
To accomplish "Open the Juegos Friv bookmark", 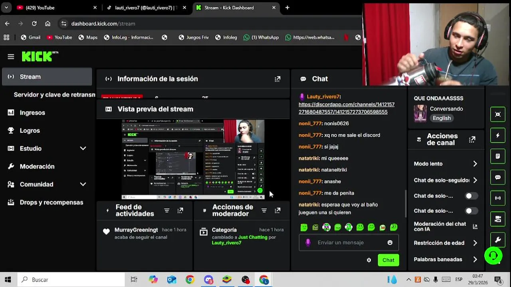I will [194, 37].
